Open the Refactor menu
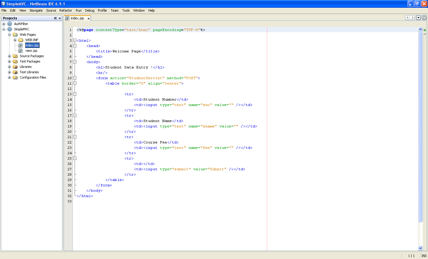428x259 pixels. tap(66, 10)
